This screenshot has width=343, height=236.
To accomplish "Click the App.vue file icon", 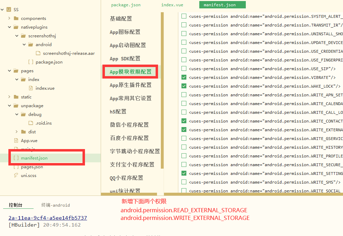I will tap(16, 141).
